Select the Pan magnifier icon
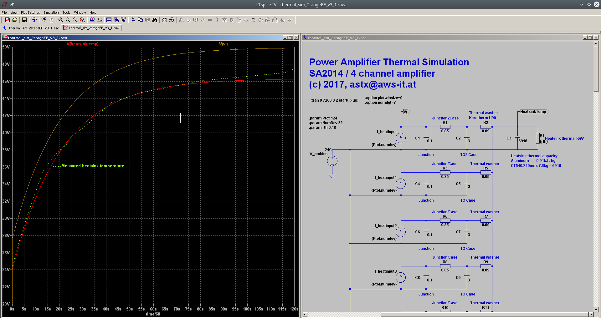 pos(68,20)
